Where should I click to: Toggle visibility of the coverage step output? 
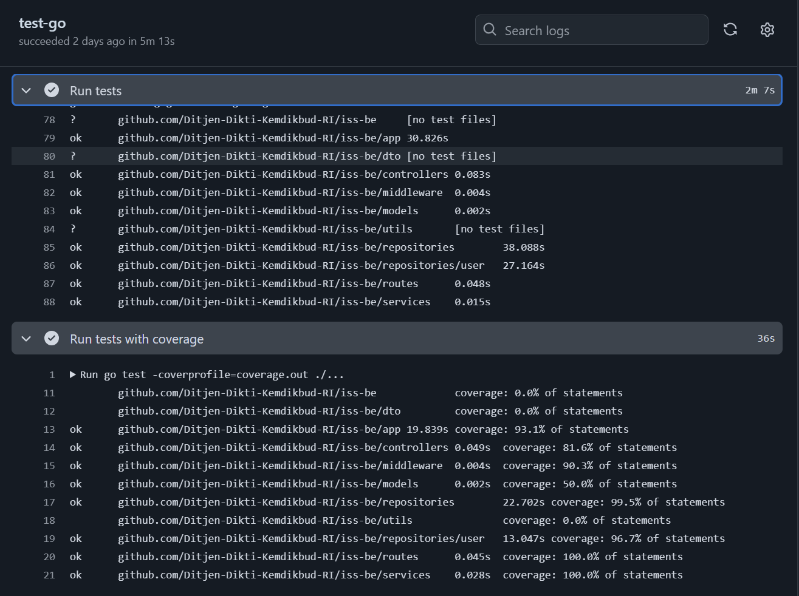click(26, 339)
